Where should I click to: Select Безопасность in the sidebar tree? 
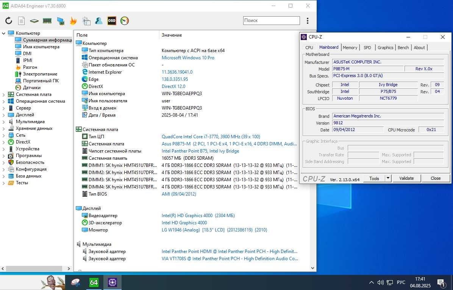click(30, 162)
